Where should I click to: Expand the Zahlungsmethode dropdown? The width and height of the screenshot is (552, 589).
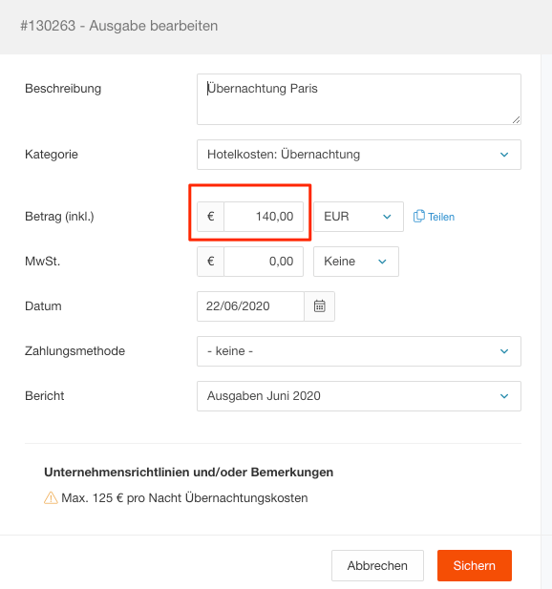point(359,351)
